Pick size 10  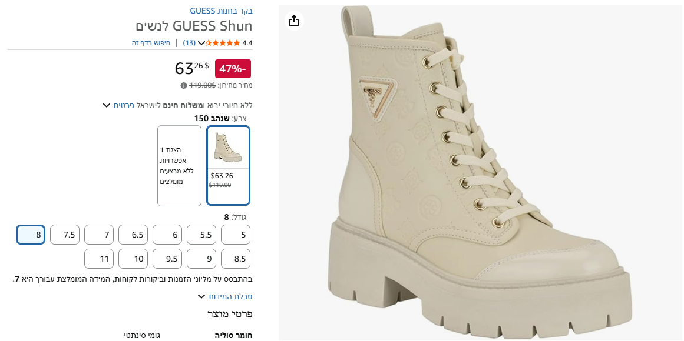(x=133, y=259)
